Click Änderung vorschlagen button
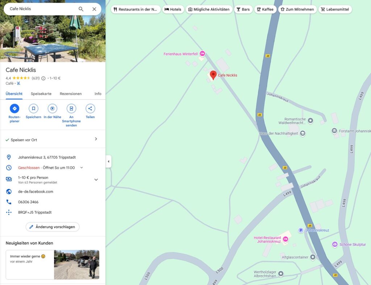The width and height of the screenshot is (371, 285). point(53,227)
